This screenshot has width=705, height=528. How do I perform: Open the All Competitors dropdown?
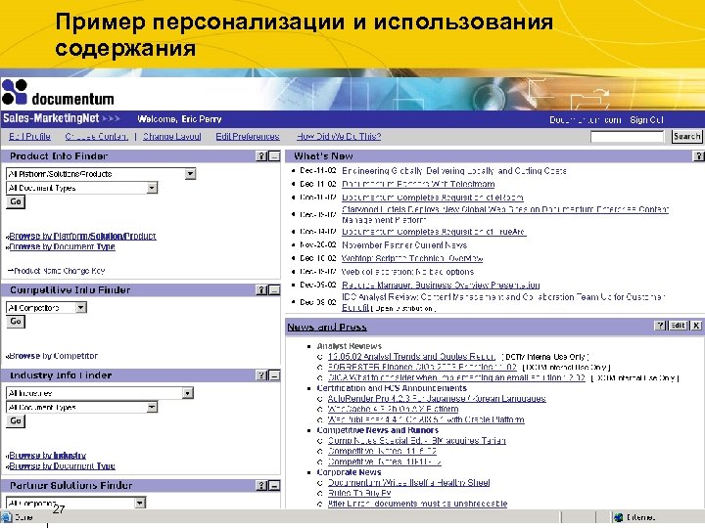[x=81, y=308]
